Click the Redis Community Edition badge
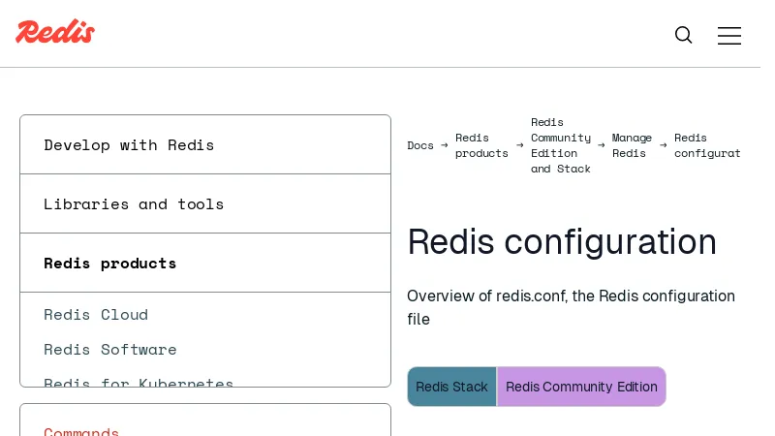 [581, 387]
